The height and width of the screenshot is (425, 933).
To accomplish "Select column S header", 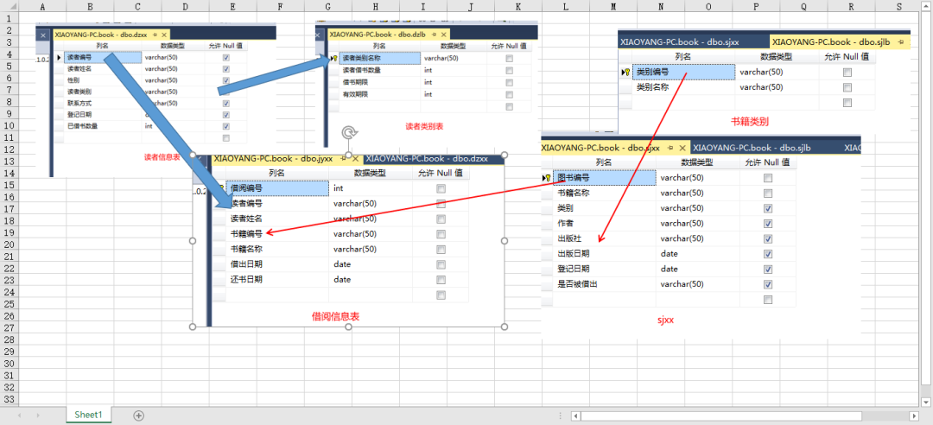I will tap(898, 7).
